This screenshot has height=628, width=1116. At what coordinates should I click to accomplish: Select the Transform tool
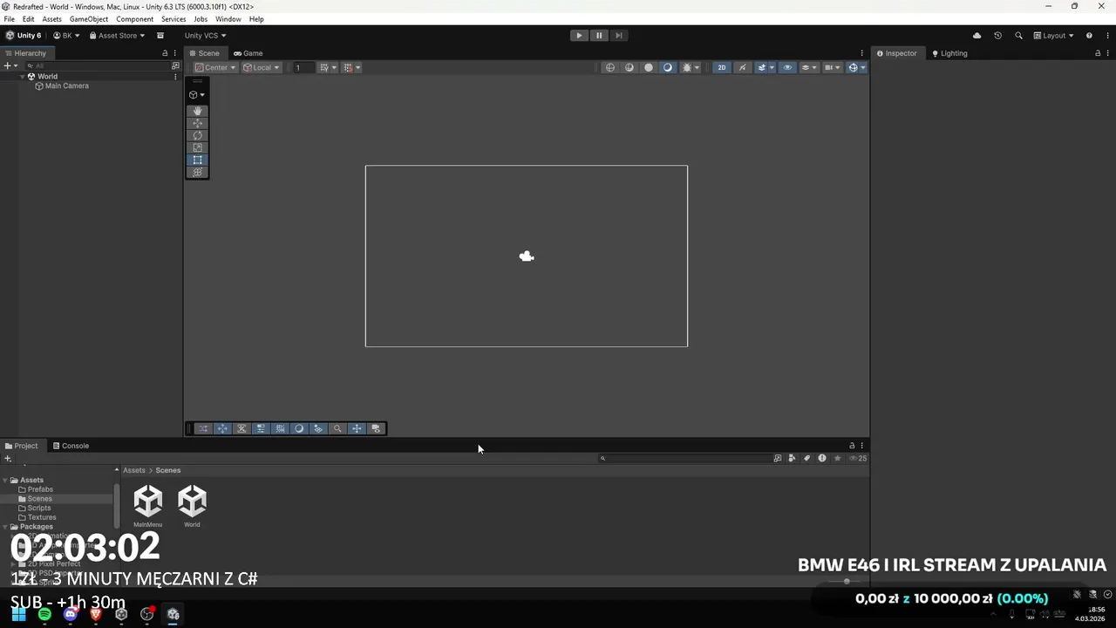click(197, 172)
